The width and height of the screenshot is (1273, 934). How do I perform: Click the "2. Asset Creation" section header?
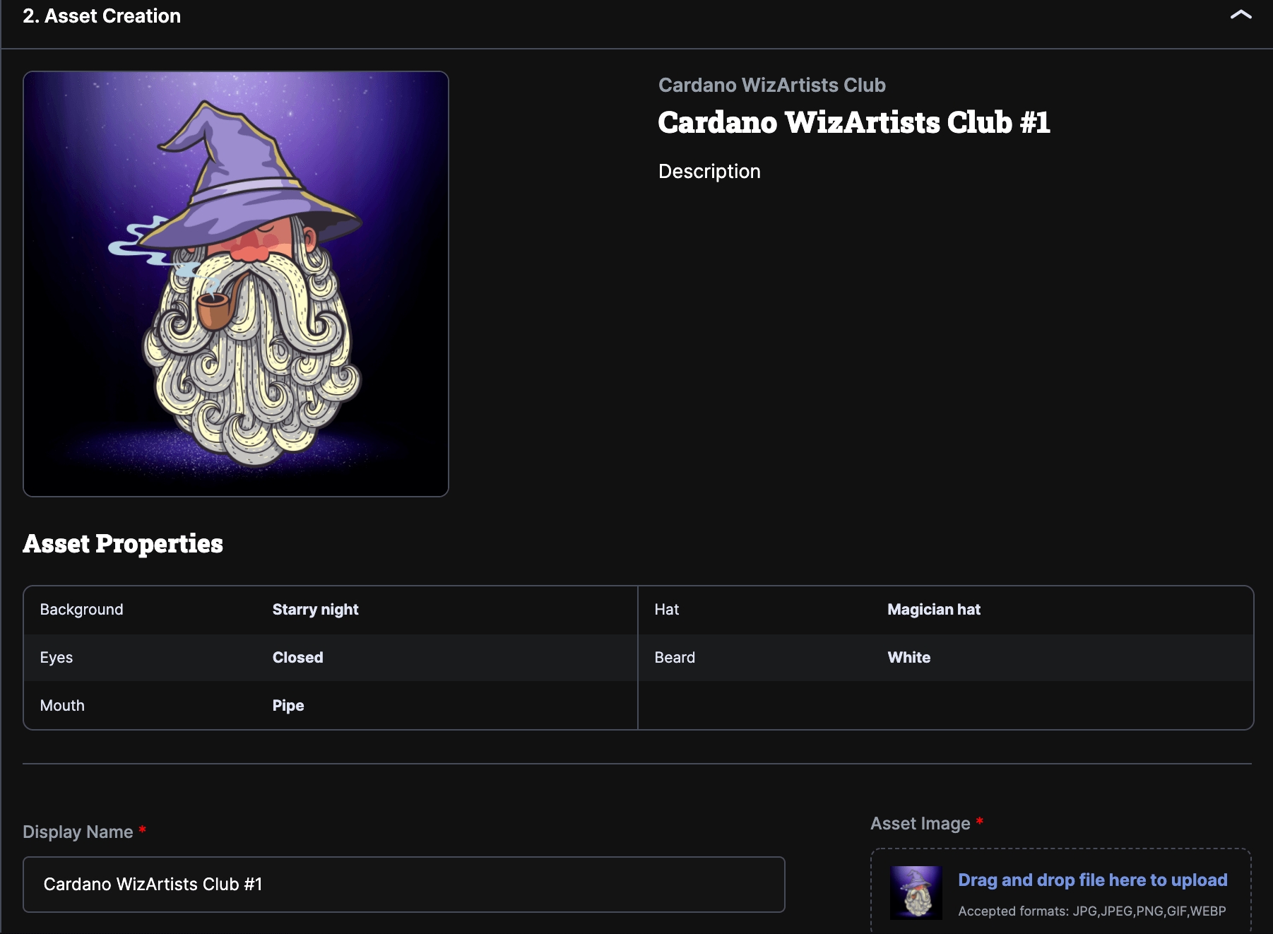pyautogui.click(x=102, y=16)
